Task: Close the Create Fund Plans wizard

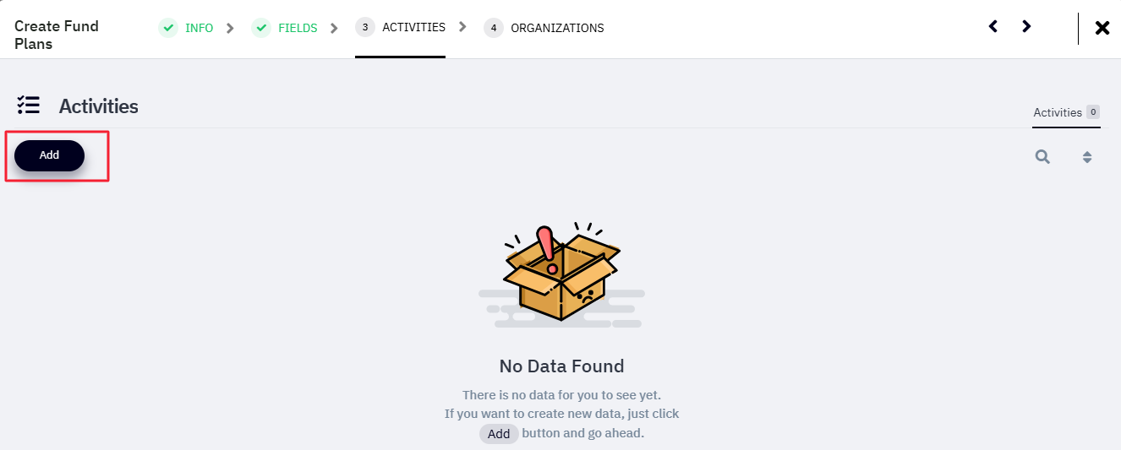Action: pyautogui.click(x=1102, y=28)
